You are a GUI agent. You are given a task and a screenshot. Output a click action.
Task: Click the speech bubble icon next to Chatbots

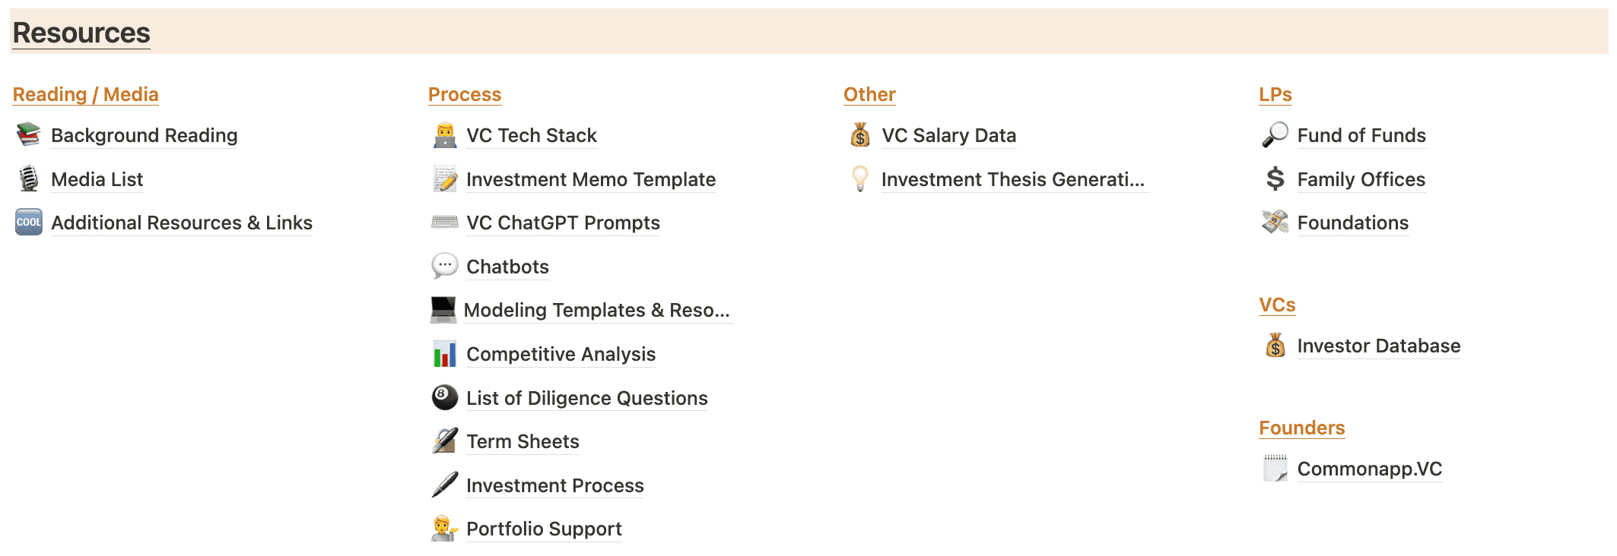click(x=442, y=267)
